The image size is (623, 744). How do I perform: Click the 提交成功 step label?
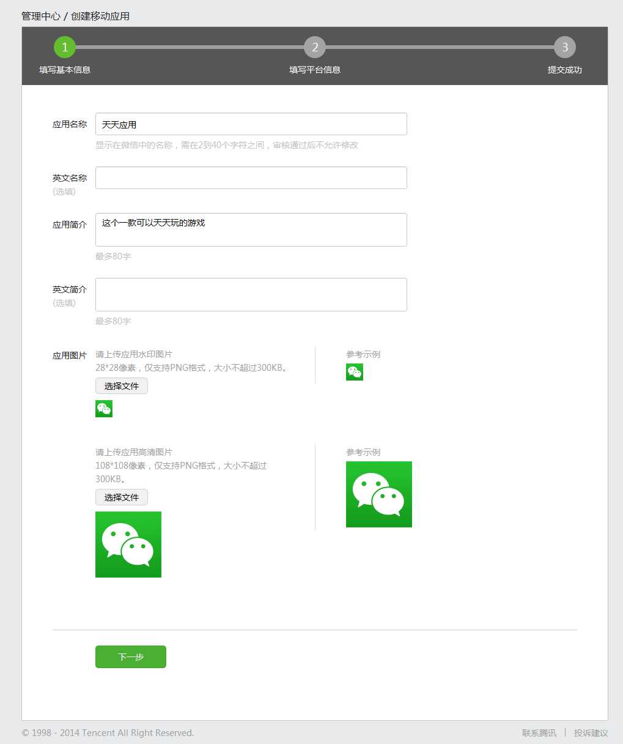click(565, 70)
